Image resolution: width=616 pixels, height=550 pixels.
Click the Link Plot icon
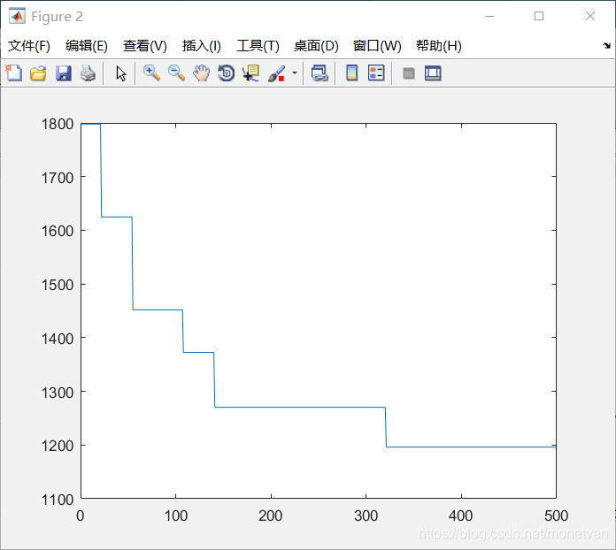320,73
